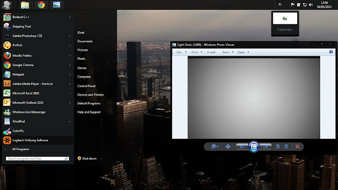Screen dimensions: 338x190
Task: Click the hidden tray icon in popup
Action: tap(285, 18)
